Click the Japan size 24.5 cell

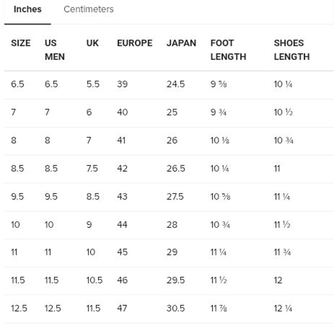tap(175, 84)
